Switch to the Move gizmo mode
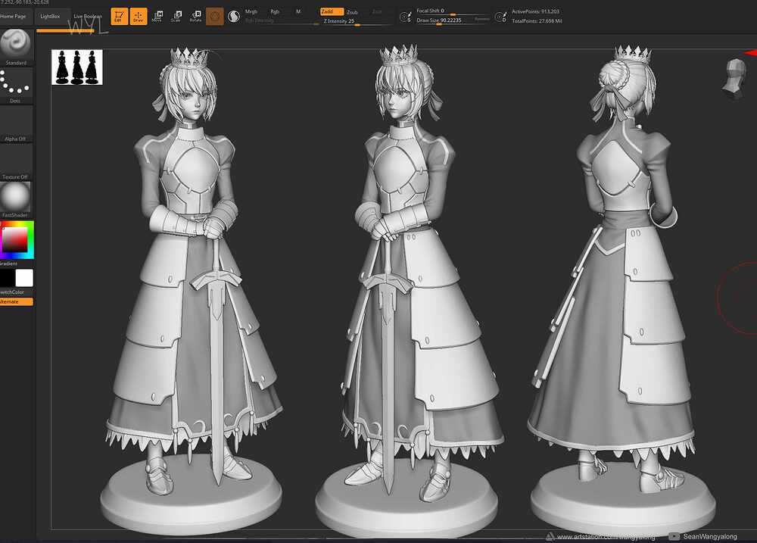757x543 pixels. pyautogui.click(x=157, y=17)
